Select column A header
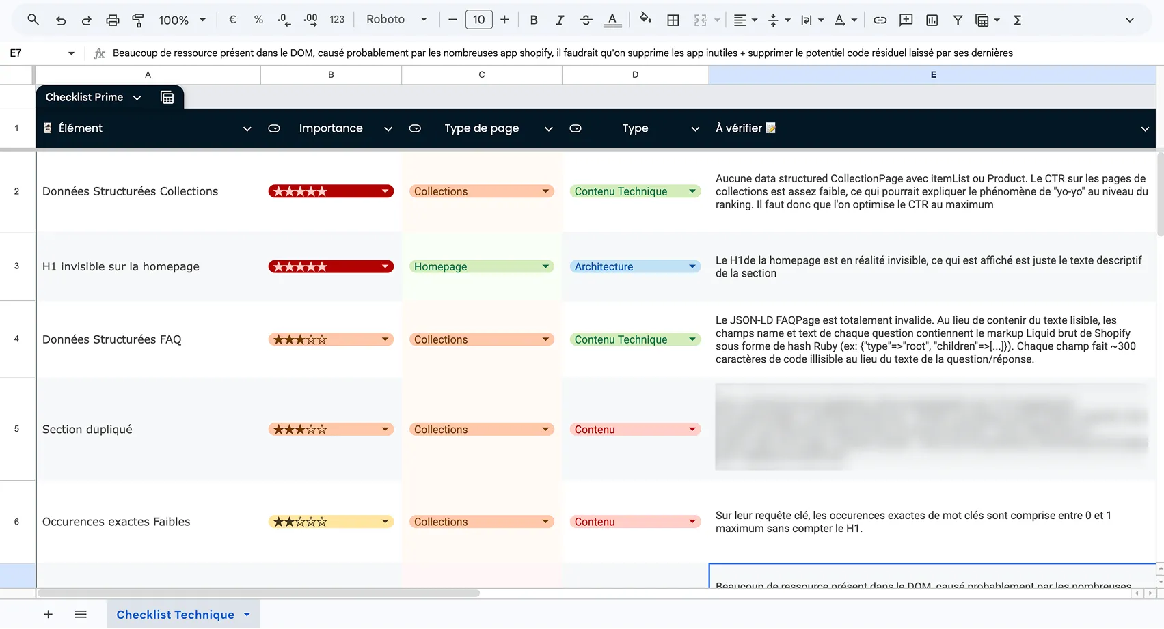 coord(148,74)
